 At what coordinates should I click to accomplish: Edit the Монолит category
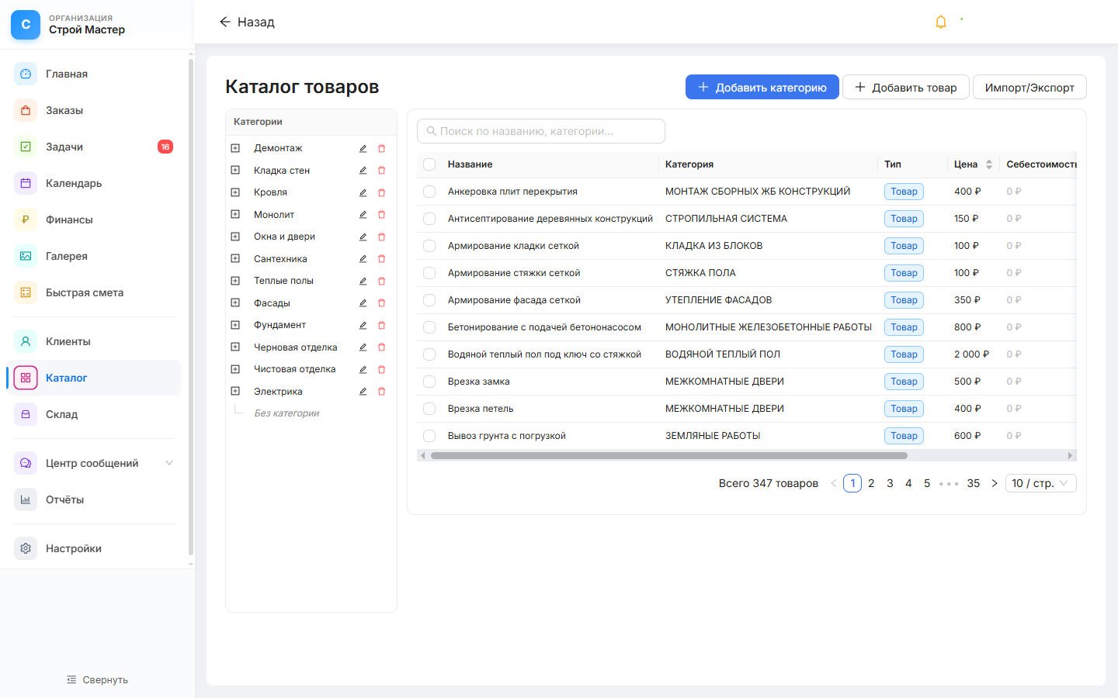(363, 215)
